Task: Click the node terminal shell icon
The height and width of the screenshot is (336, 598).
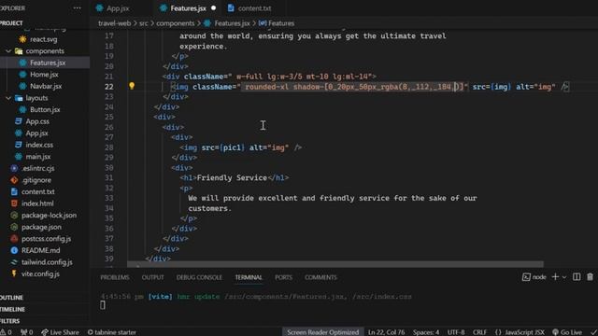Action: click(x=526, y=277)
